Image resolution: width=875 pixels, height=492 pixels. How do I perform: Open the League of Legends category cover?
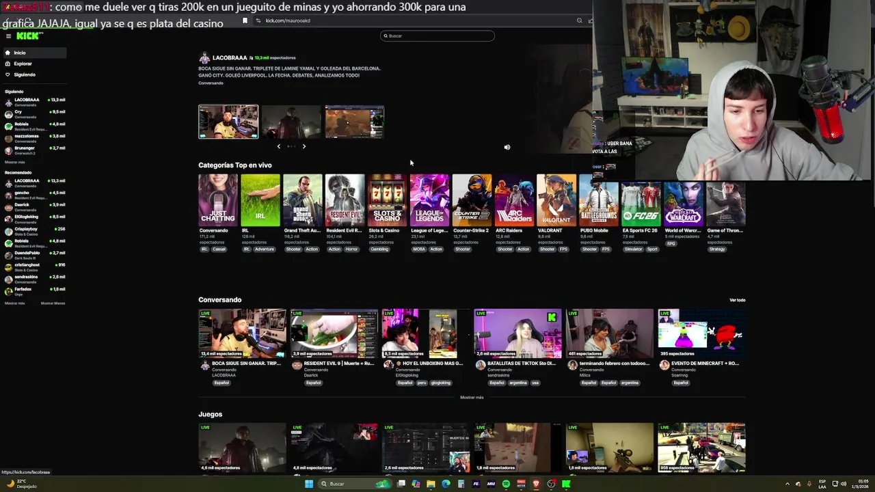click(430, 200)
